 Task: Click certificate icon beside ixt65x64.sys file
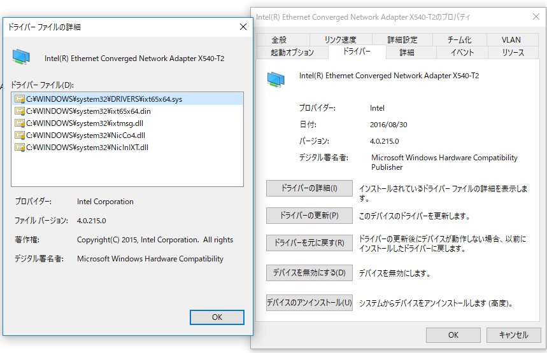pyautogui.click(x=20, y=99)
